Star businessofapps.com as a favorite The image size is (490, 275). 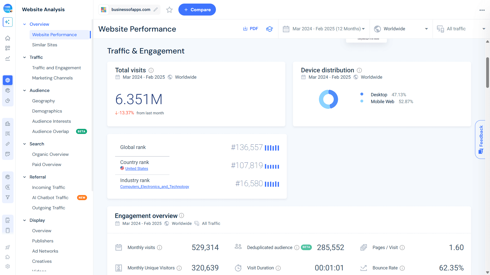pos(169,10)
